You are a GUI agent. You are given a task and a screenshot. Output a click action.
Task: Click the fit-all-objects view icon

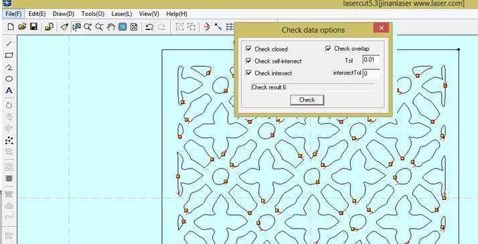(x=133, y=27)
